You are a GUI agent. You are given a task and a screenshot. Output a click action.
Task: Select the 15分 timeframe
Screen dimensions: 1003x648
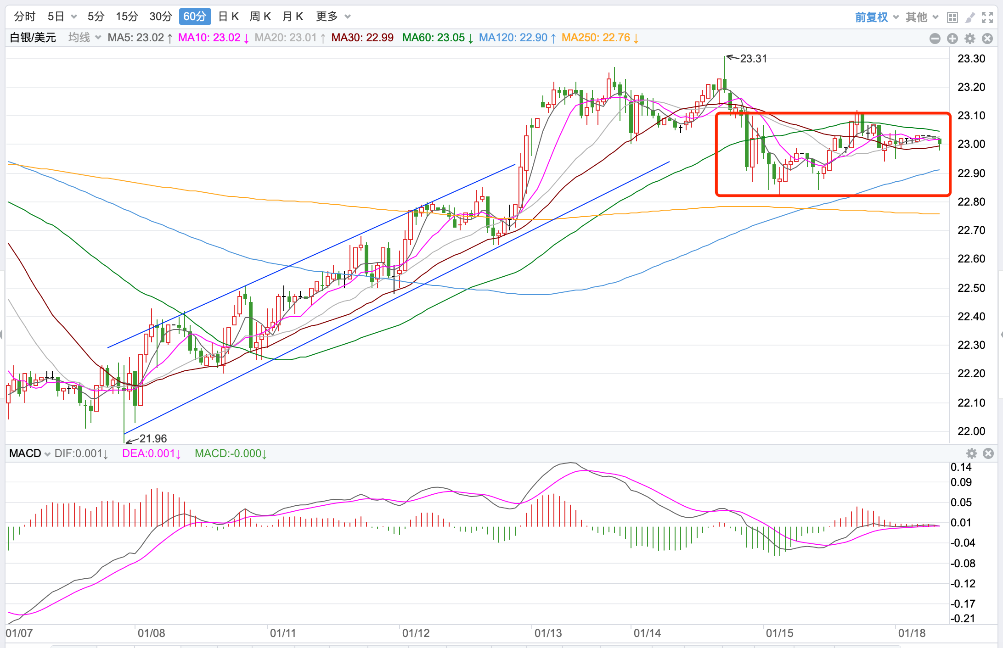coord(127,17)
